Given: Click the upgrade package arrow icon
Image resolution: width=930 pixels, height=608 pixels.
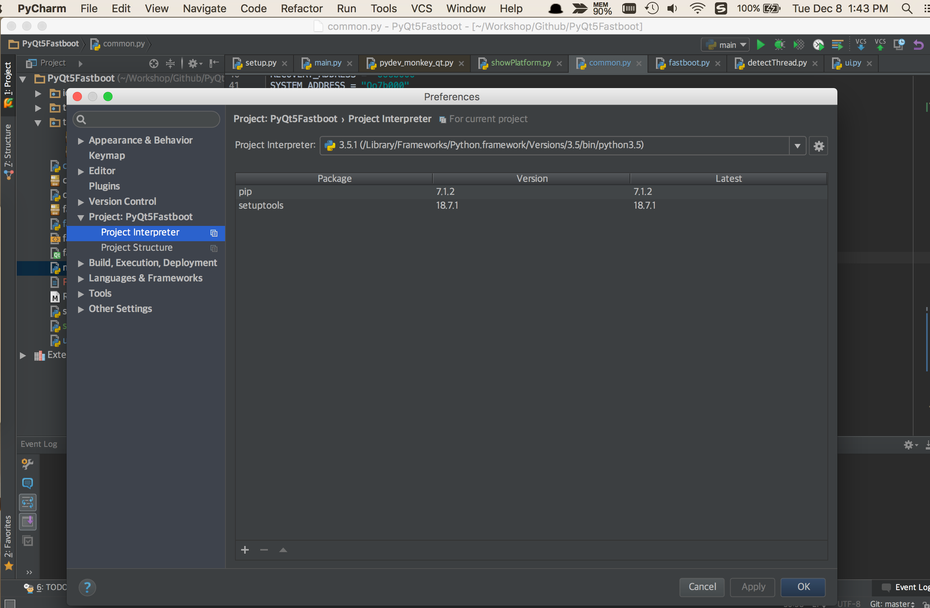Looking at the screenshot, I should click(x=283, y=550).
